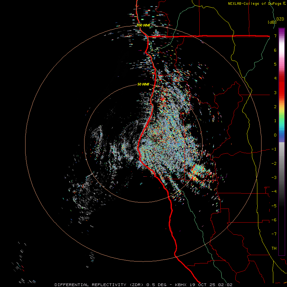This screenshot has width=287, height=287.
Task: Click the DZD legend title
Action: click(x=280, y=19)
